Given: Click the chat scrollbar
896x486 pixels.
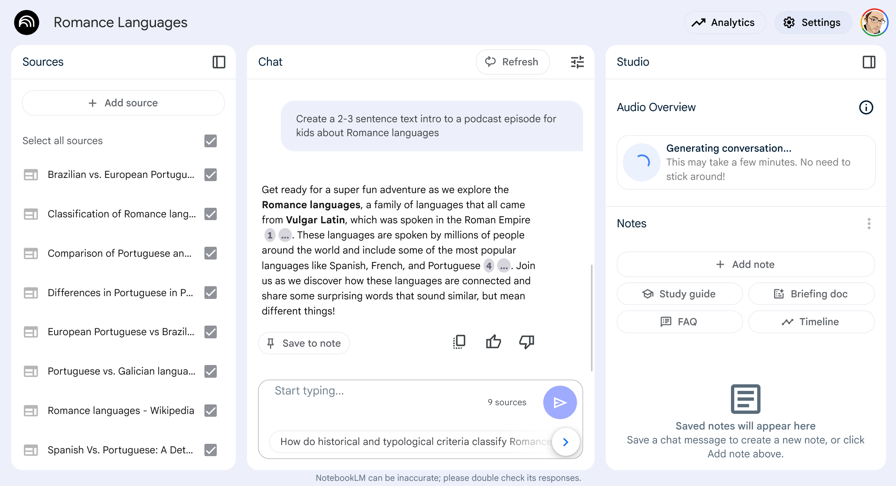Looking at the screenshot, I should point(591,318).
